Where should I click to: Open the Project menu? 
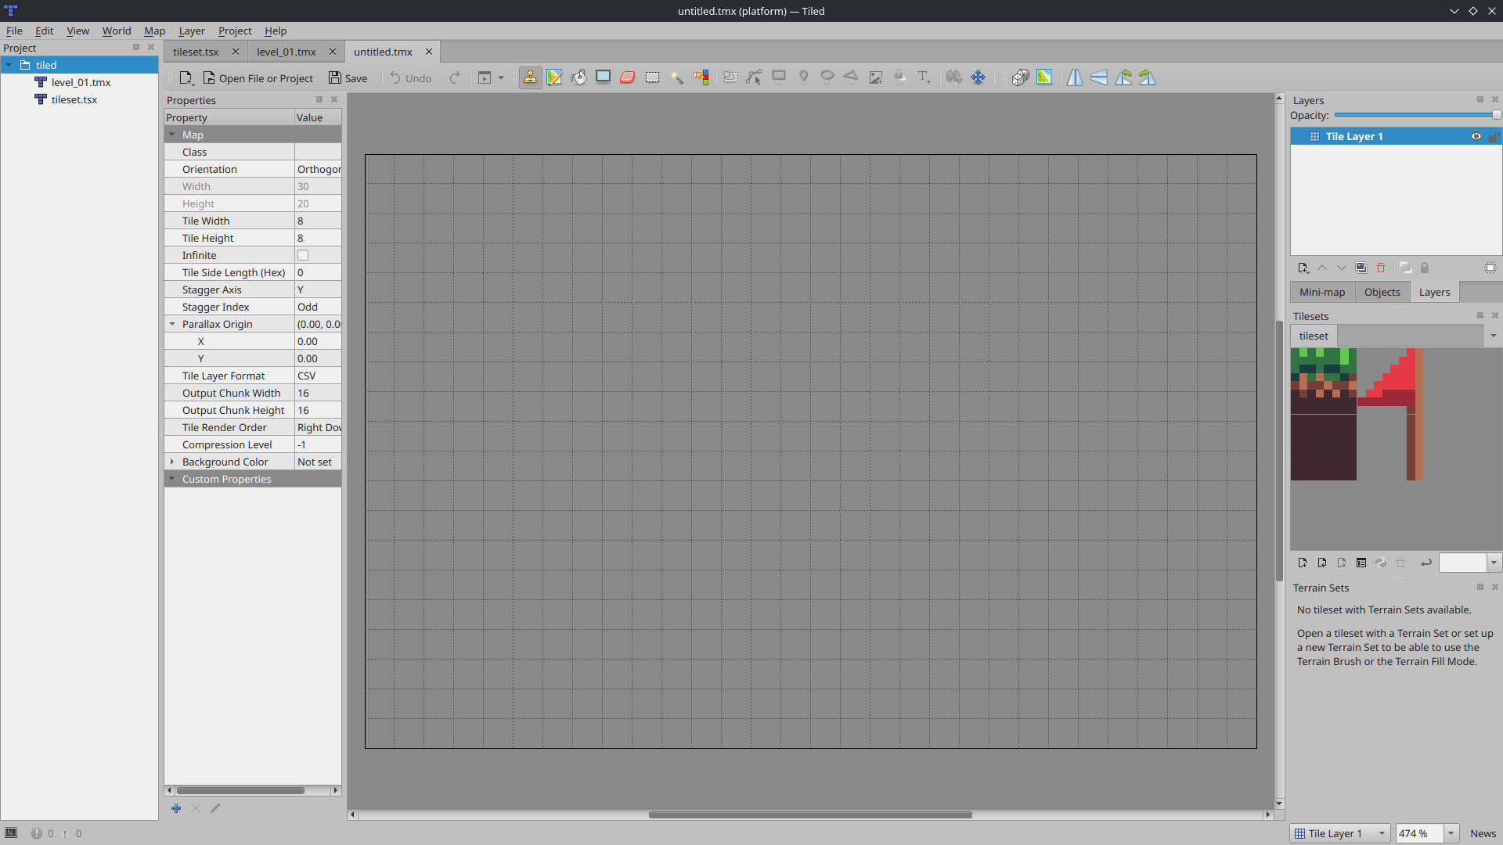[x=235, y=31]
